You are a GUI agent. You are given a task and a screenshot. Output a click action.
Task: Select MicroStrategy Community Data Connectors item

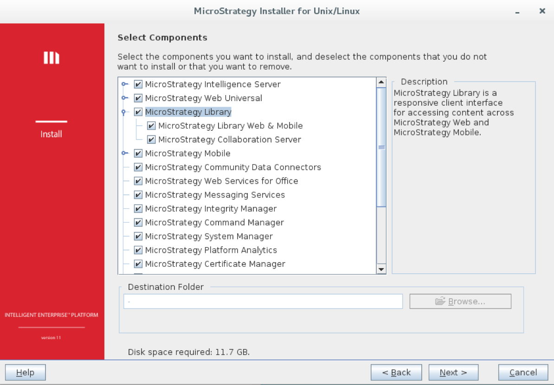pos(233,167)
